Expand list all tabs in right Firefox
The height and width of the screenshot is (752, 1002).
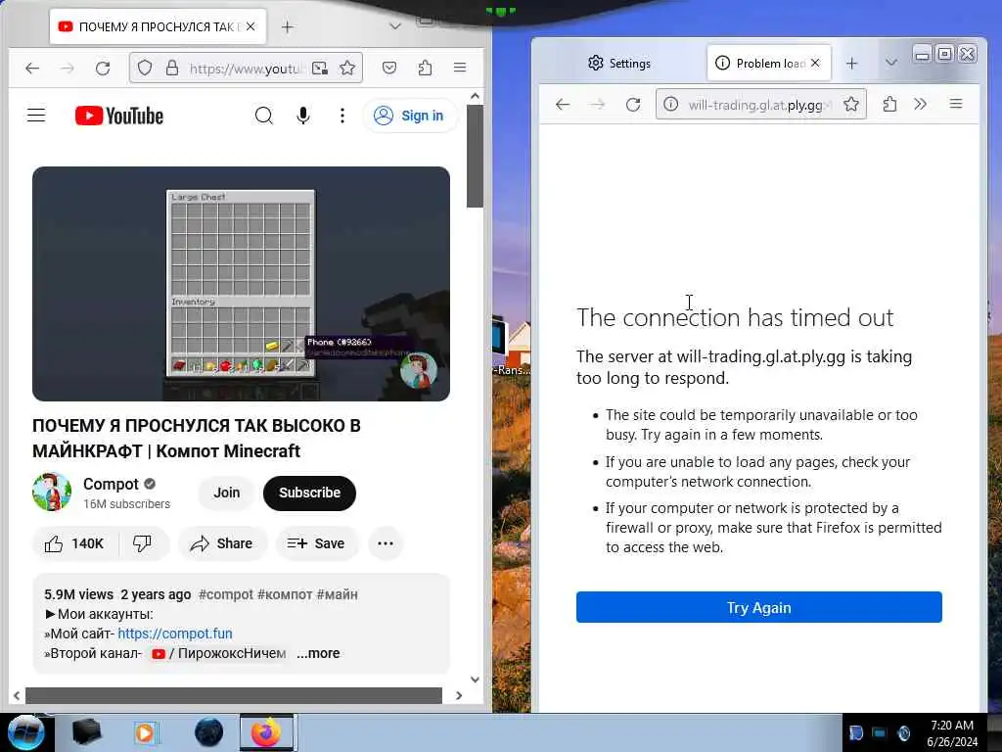(891, 64)
